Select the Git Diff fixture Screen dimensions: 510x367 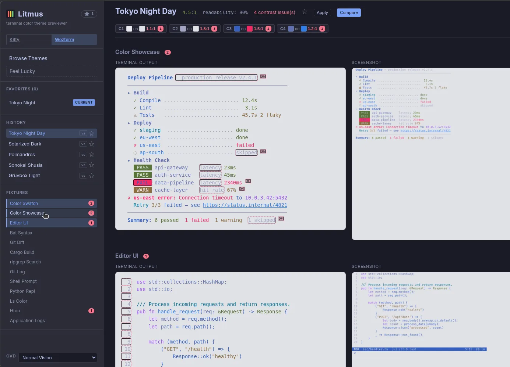point(17,242)
